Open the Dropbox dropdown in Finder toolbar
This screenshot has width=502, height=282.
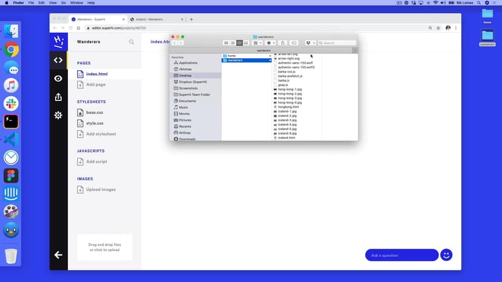point(310,43)
